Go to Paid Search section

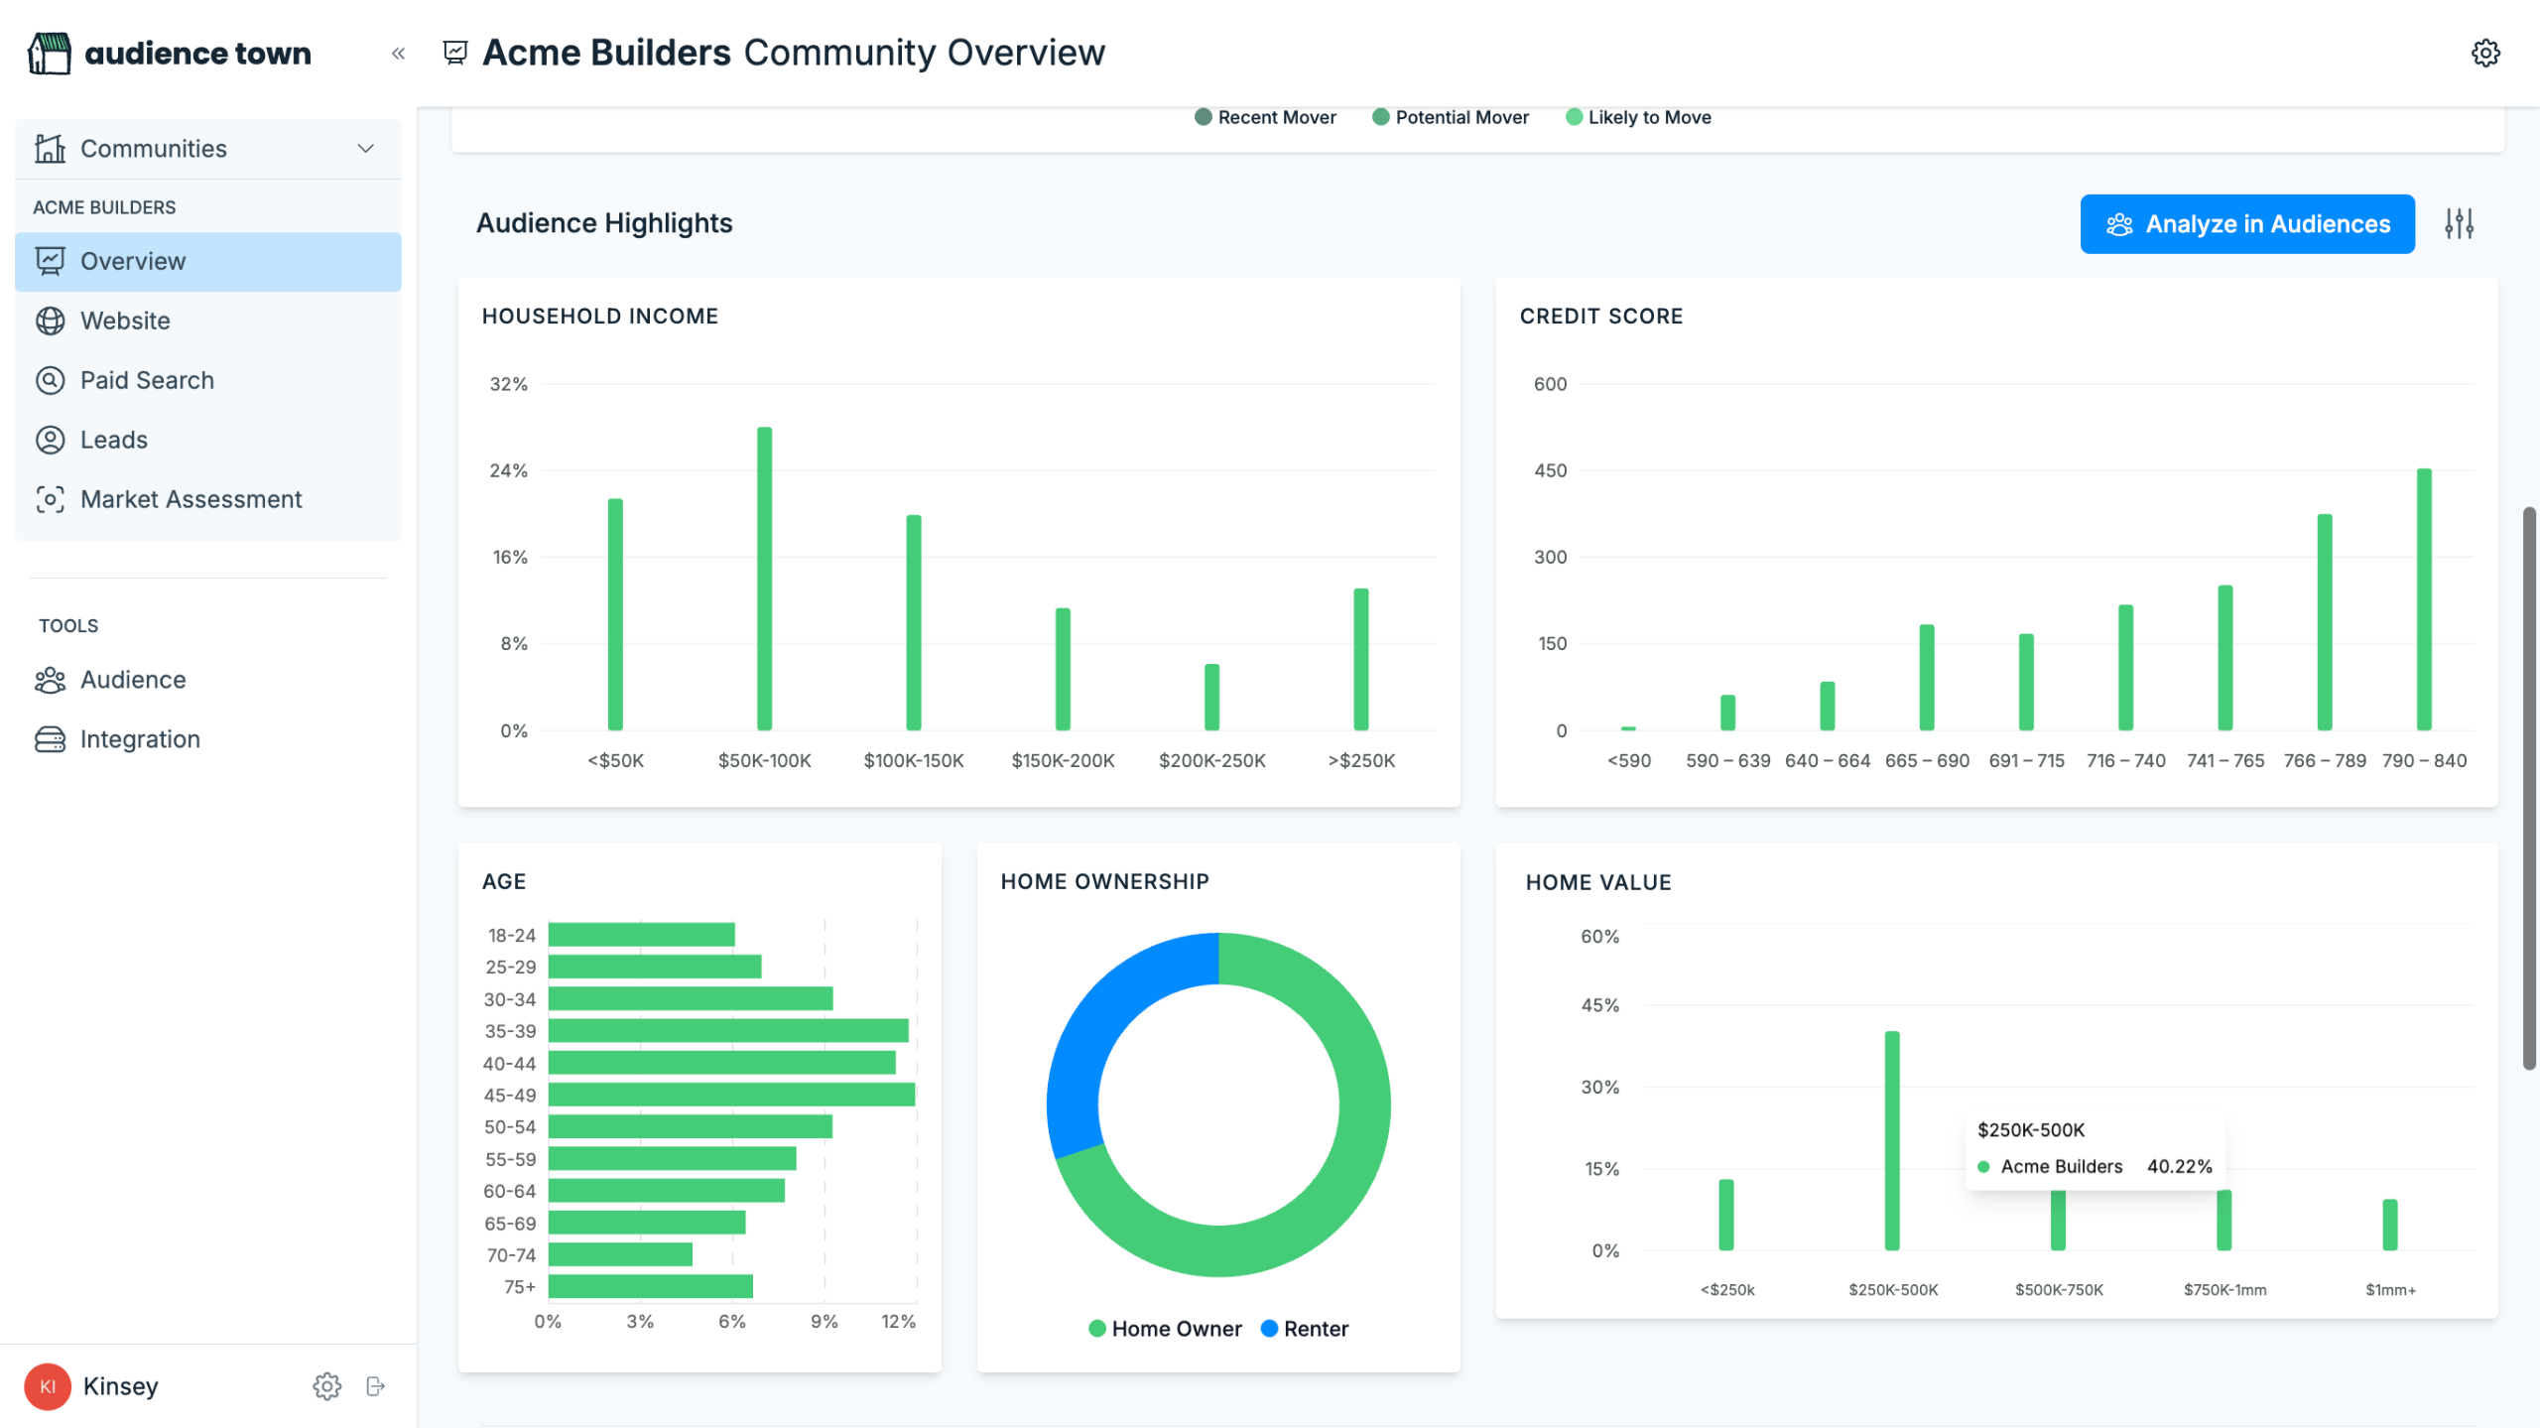point(147,380)
